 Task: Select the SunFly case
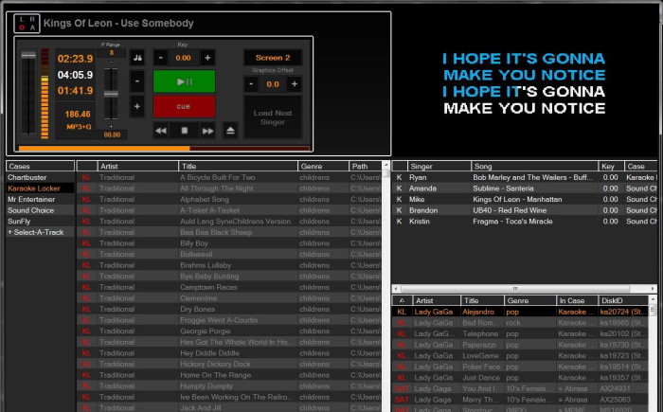pos(40,222)
